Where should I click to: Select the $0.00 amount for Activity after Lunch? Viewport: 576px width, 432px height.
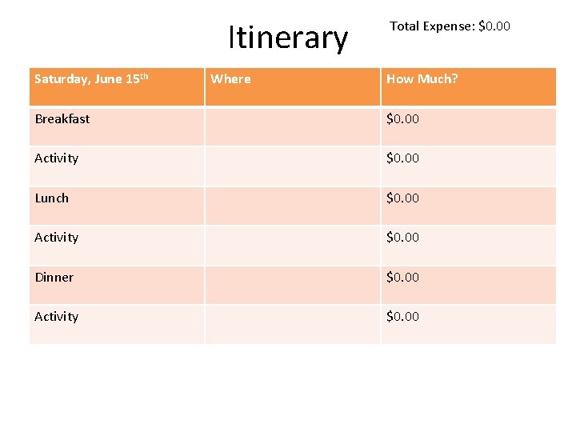(x=402, y=238)
